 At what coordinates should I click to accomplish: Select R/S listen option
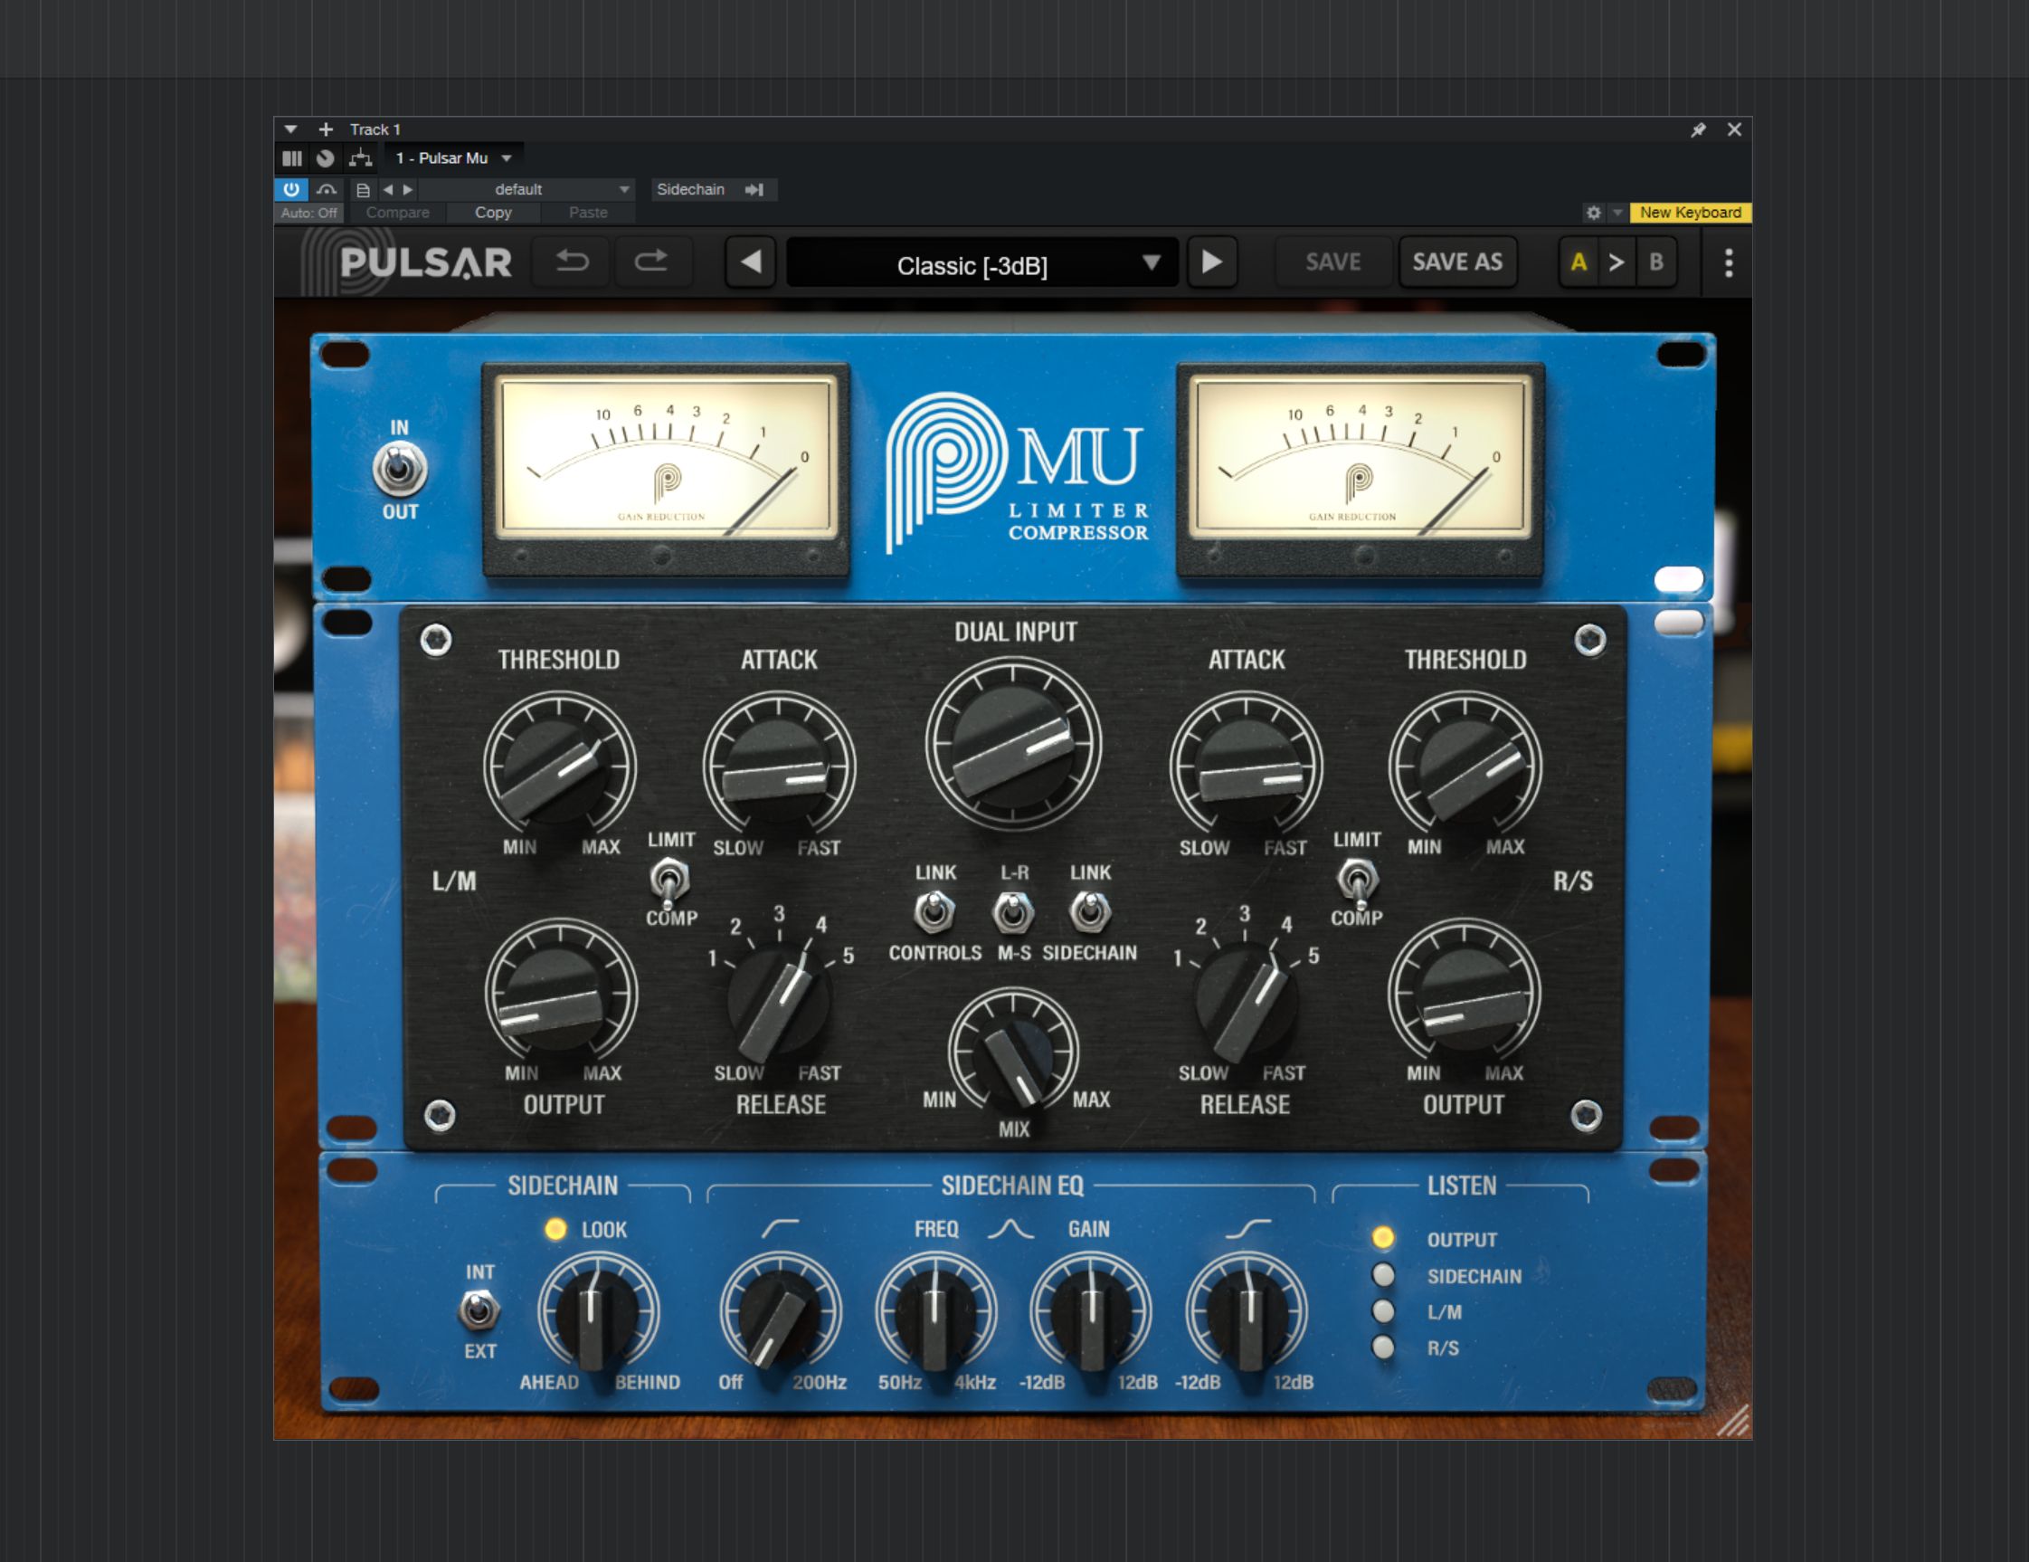(x=1383, y=1348)
